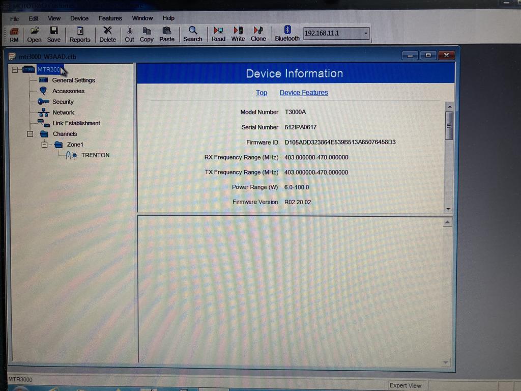Select the TRENTON channel

click(95, 155)
